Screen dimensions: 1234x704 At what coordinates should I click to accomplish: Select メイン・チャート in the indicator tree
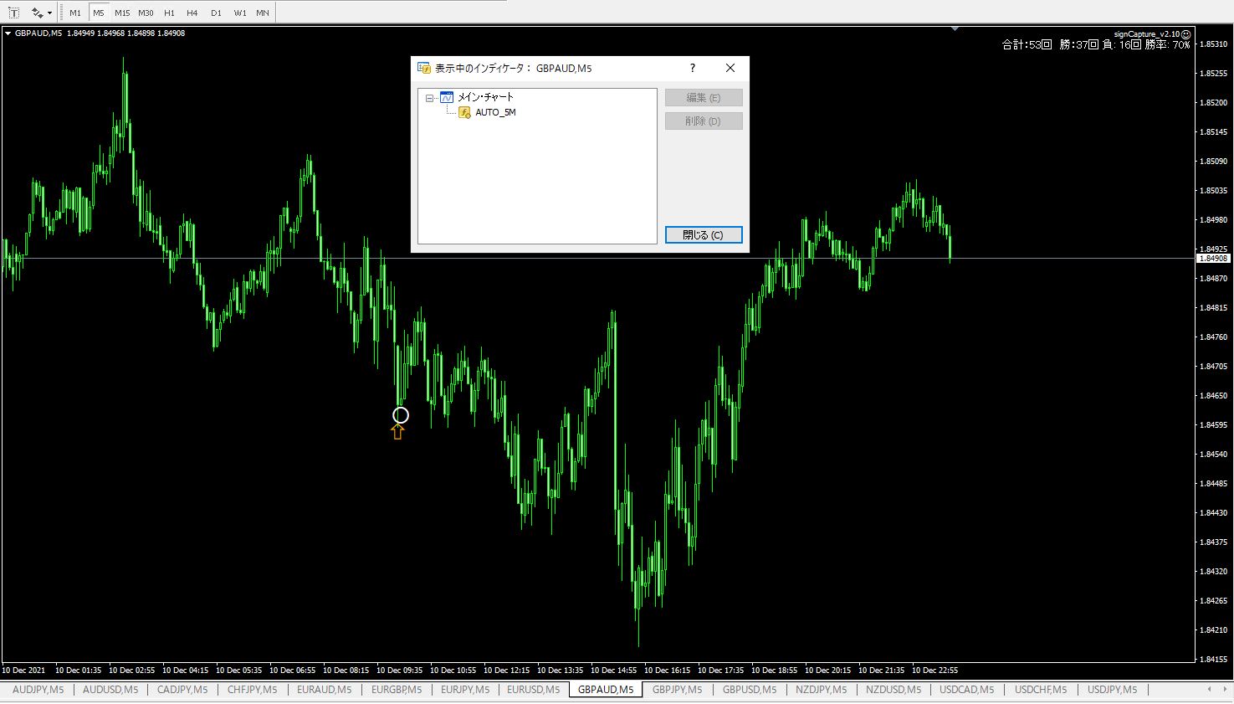click(x=485, y=97)
